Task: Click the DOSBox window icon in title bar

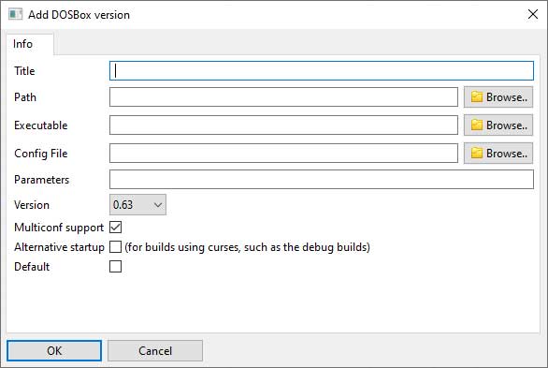Action: point(15,15)
